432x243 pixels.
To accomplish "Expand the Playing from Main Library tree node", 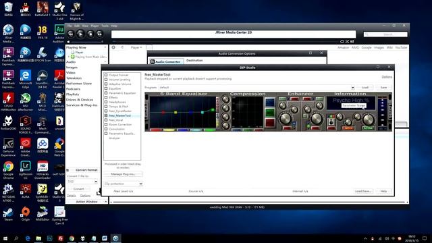I will point(69,57).
